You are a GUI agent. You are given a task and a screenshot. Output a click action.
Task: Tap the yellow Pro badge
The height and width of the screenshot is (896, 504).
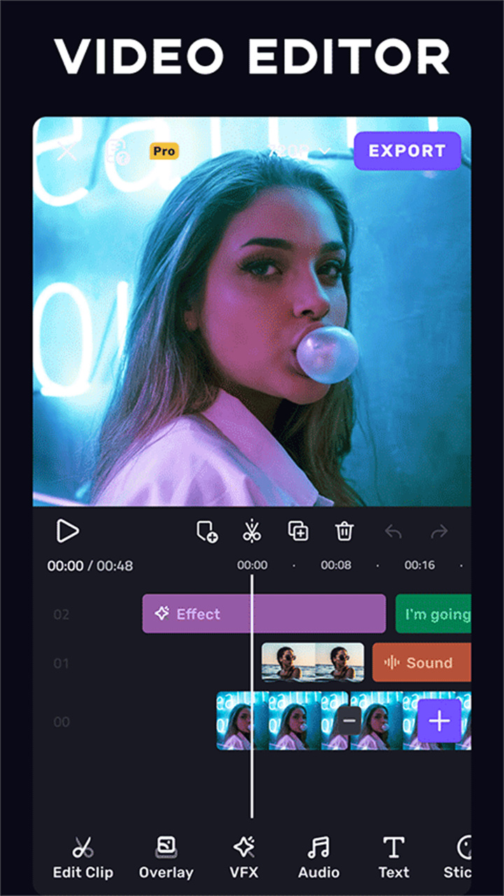(164, 151)
